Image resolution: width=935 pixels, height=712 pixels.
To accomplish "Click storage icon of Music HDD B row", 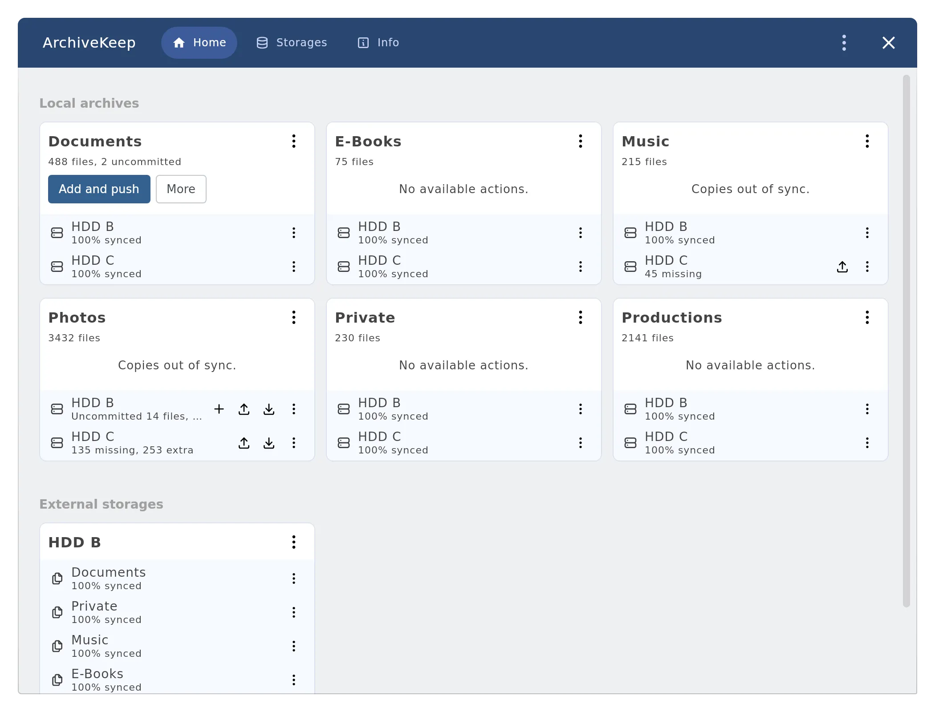I will point(630,233).
